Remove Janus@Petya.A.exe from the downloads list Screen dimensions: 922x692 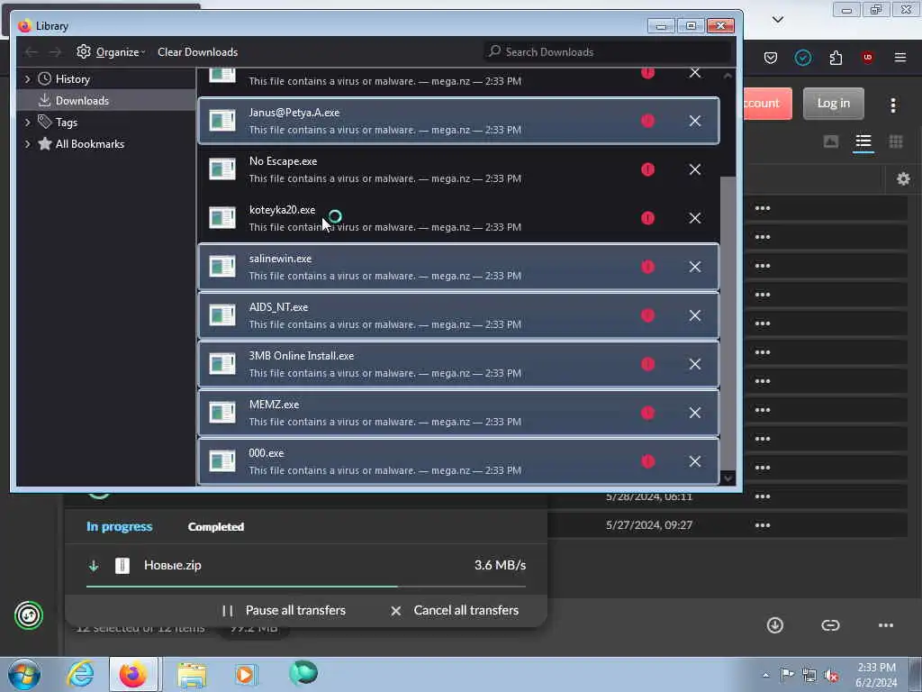(695, 121)
